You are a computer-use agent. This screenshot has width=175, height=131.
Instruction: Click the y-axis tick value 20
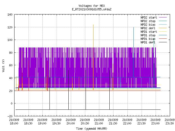(11, 91)
